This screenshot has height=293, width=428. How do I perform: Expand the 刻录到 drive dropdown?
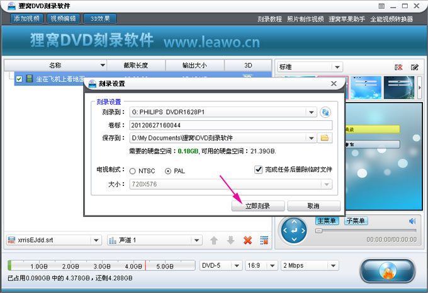coord(311,112)
